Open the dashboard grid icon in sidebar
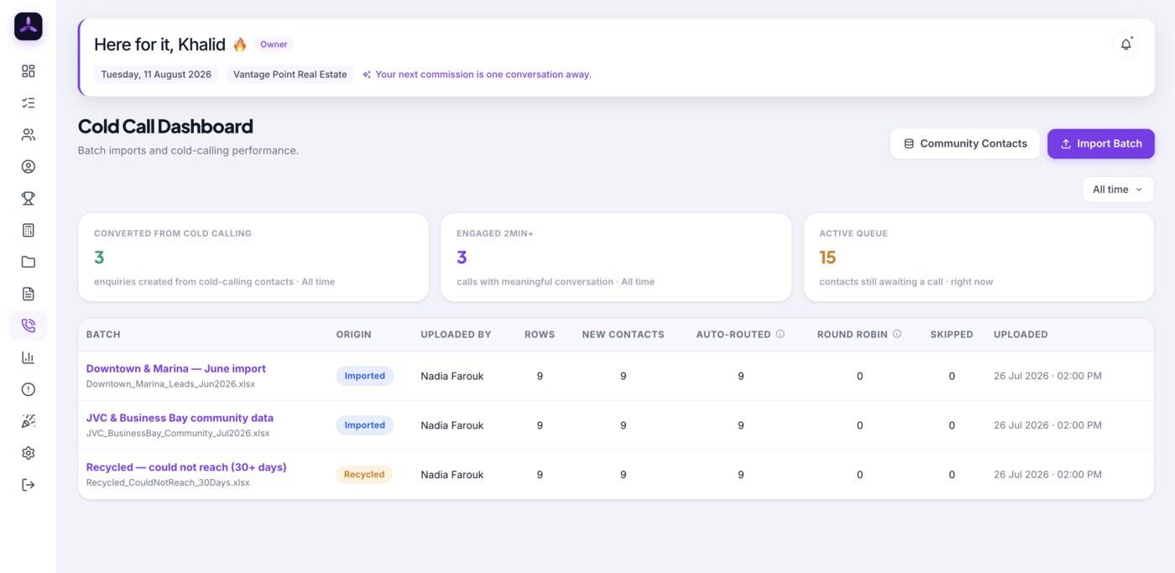The width and height of the screenshot is (1175, 573). [29, 71]
